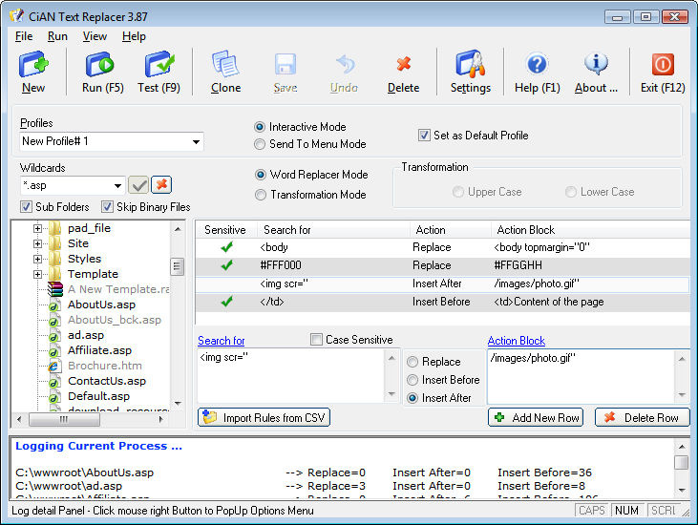Open the File menu
This screenshot has width=698, height=525.
pos(24,36)
